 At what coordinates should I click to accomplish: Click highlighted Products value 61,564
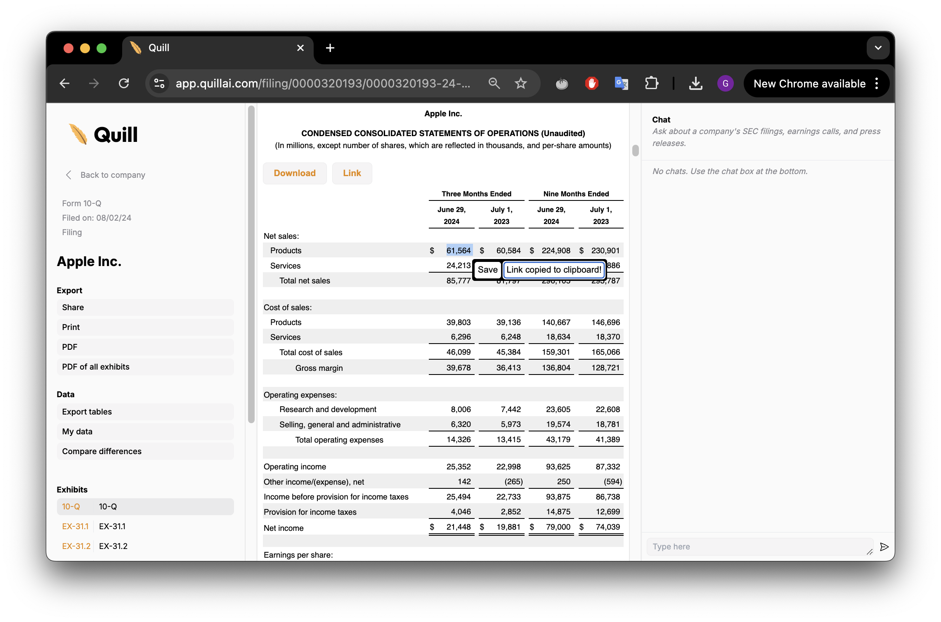(459, 251)
